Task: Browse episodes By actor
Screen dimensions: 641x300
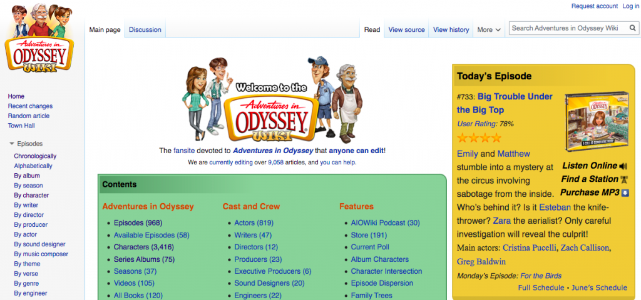Action: click(x=25, y=234)
